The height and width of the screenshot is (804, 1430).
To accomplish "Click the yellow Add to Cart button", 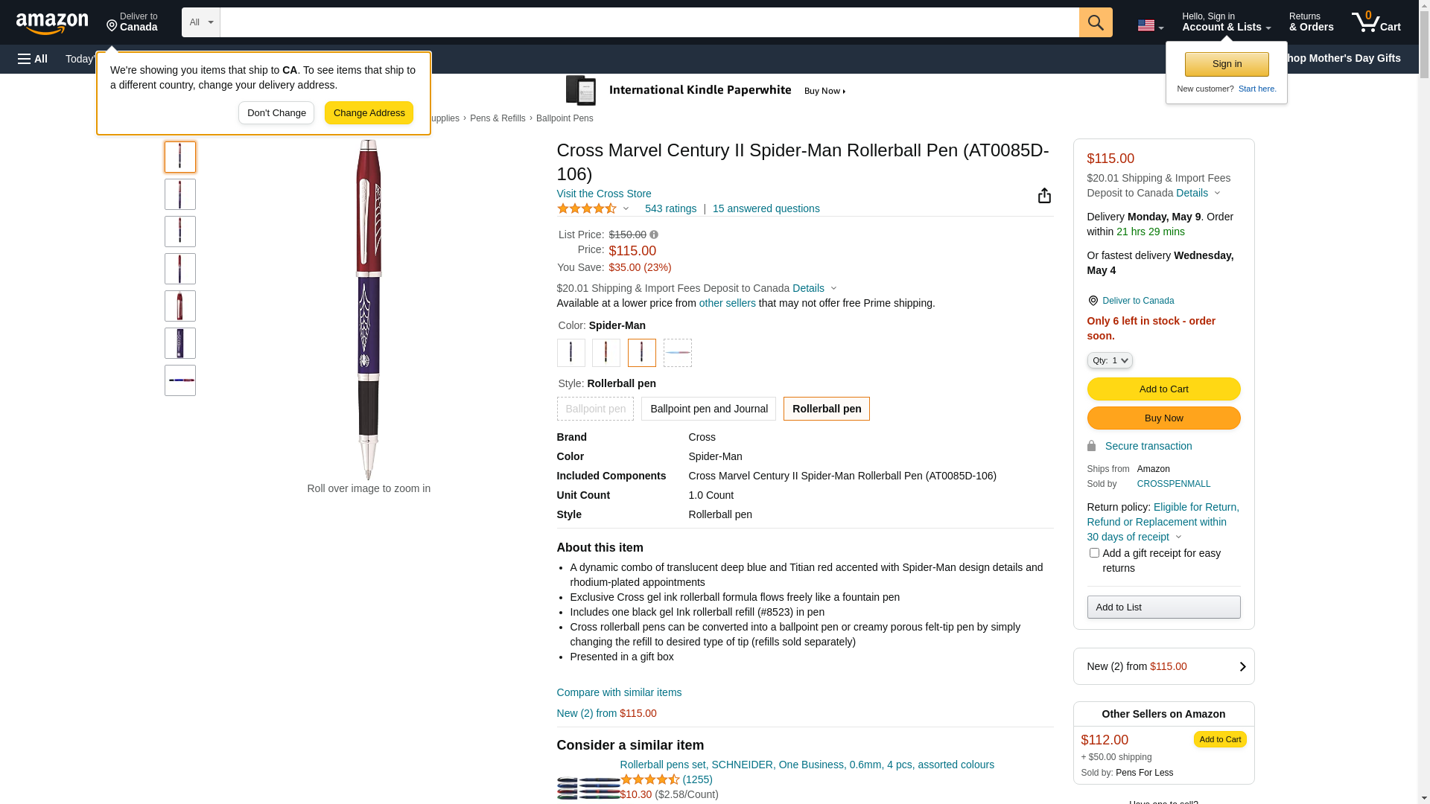I will pos(1163,389).
